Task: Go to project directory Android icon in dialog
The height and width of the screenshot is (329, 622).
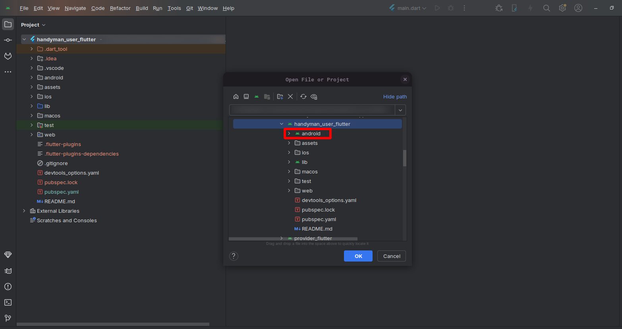Action: click(x=257, y=96)
